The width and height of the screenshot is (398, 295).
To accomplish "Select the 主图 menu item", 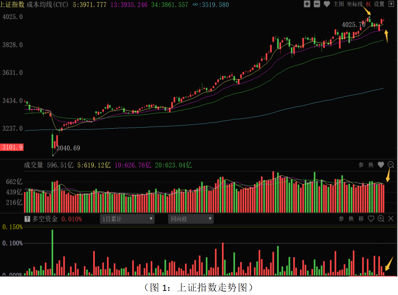I will coord(338,4).
